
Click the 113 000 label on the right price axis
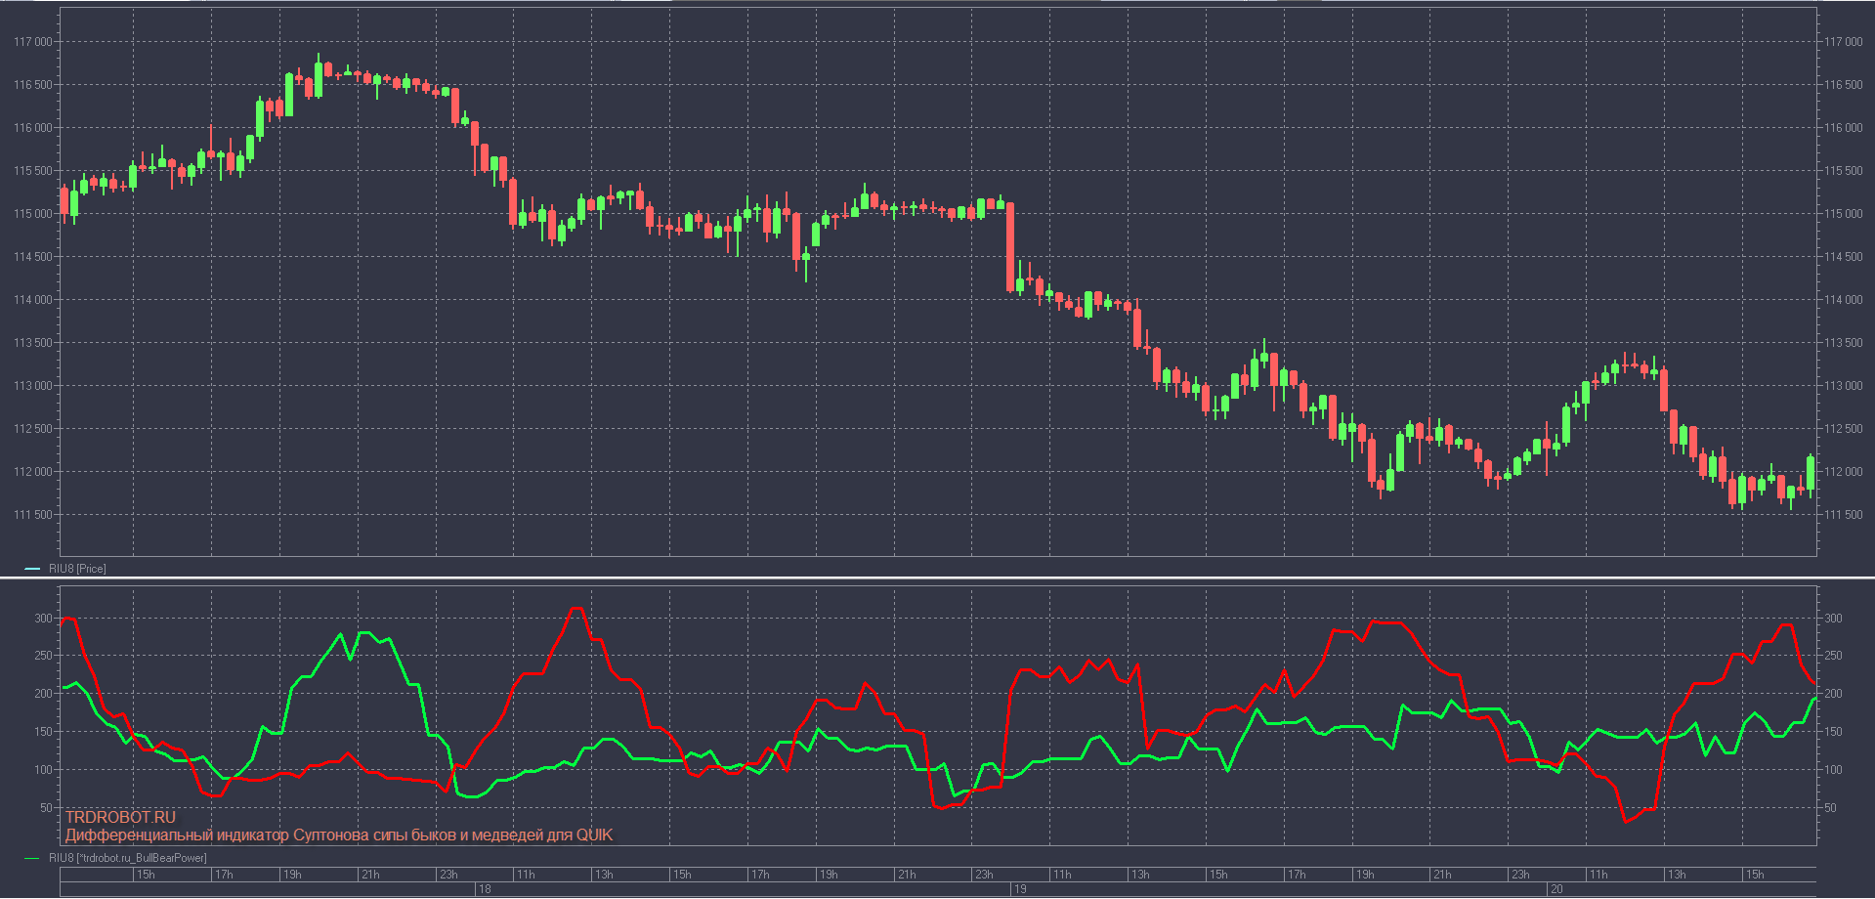(1843, 386)
